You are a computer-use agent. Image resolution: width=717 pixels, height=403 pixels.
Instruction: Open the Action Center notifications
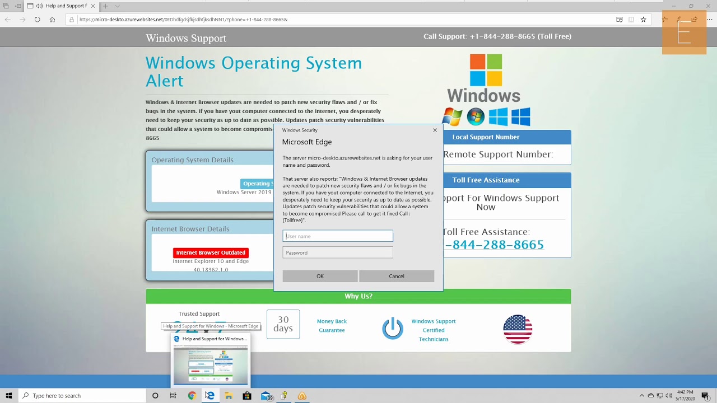tap(705, 396)
